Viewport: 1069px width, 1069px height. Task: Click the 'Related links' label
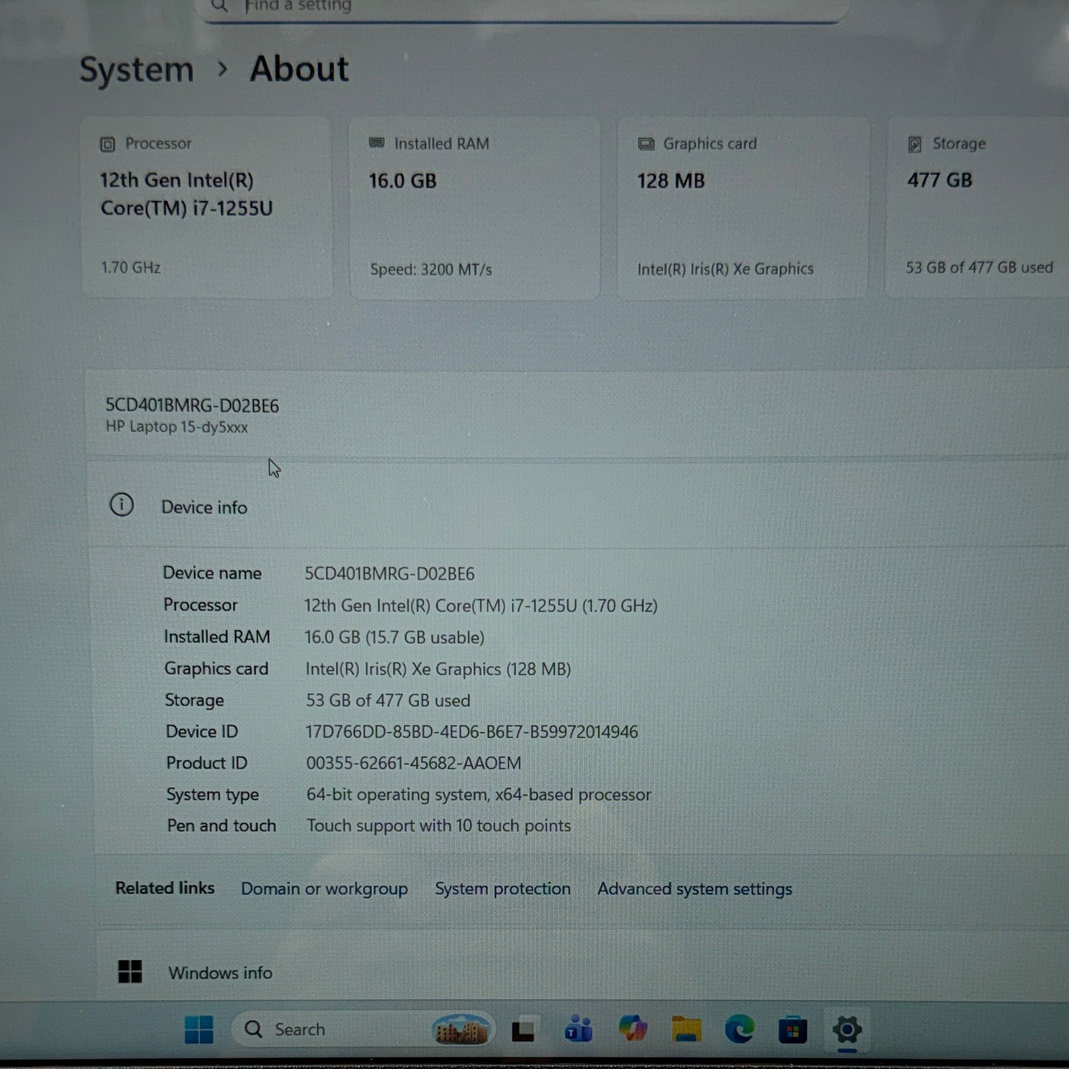pos(165,888)
